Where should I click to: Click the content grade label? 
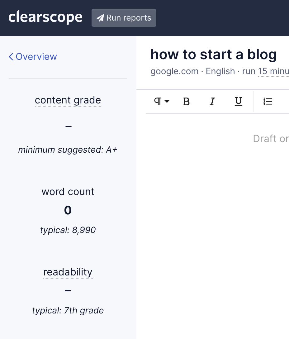[68, 100]
